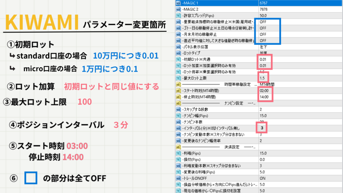Click the ON value of -トレールONOFF

(263, 178)
